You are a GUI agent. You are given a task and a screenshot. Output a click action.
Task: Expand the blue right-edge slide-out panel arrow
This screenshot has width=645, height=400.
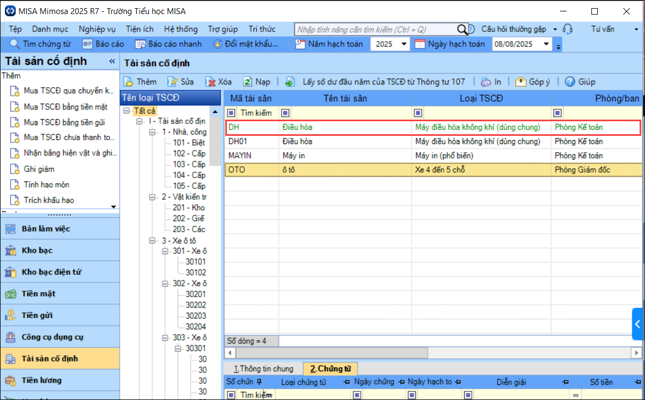click(x=639, y=324)
